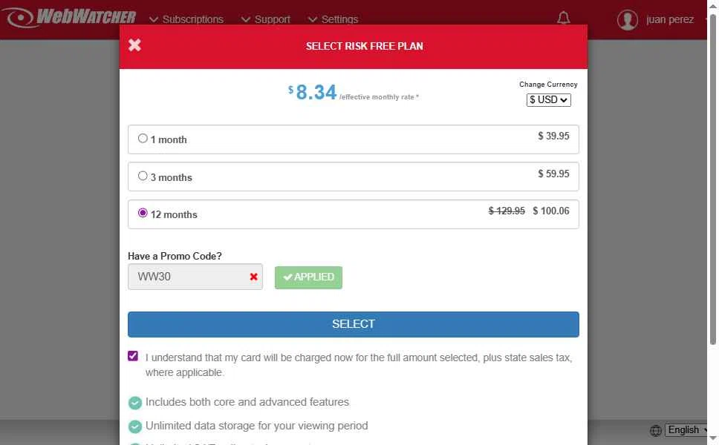Click the $ 39.95 price
The width and height of the screenshot is (719, 445).
[x=553, y=136]
